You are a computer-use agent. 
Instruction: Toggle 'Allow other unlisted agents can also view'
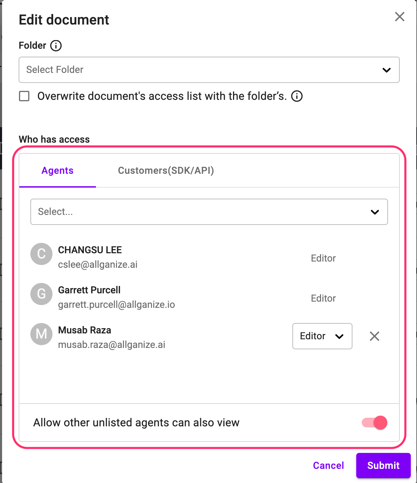373,422
